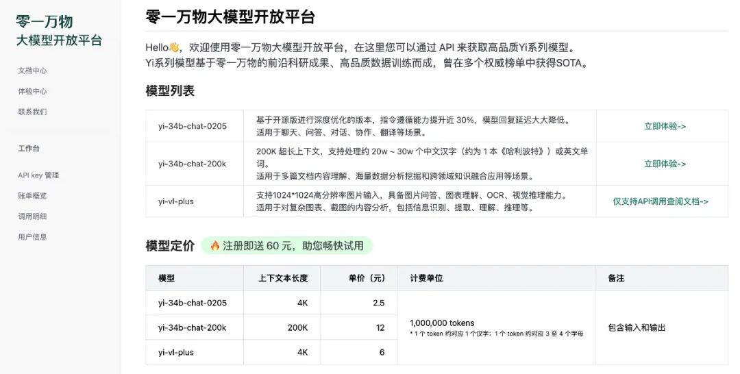
Task: Open 仅支持API调用查阅文档 link for yi-vl-plus
Action: pos(661,201)
